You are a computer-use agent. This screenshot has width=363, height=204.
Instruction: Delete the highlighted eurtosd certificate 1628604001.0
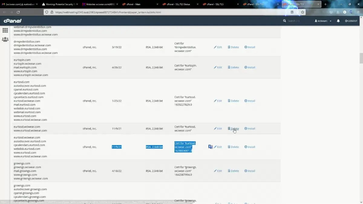[233, 147]
